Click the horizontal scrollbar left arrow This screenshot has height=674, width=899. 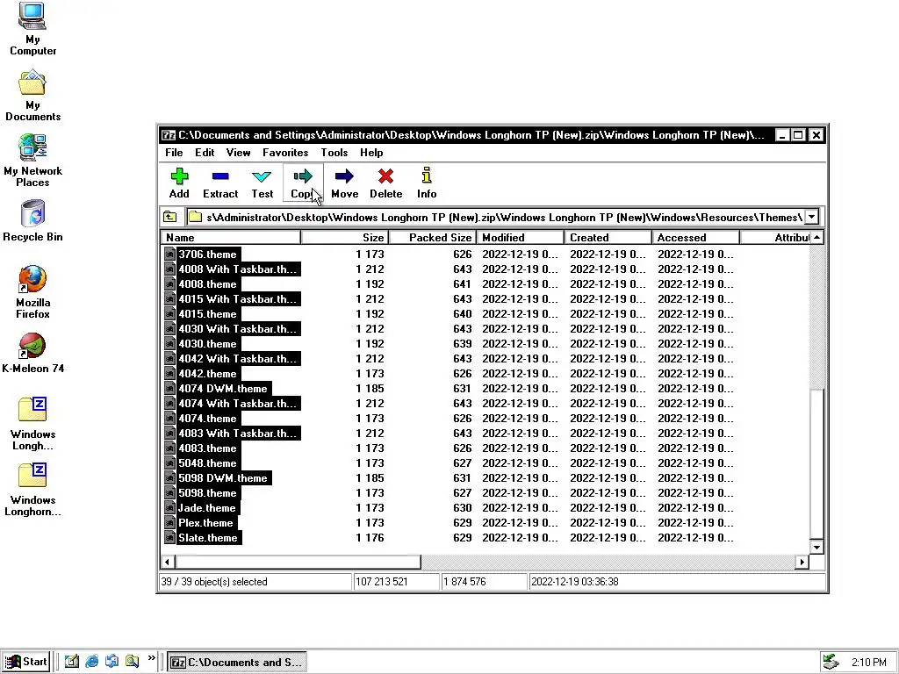(x=168, y=562)
